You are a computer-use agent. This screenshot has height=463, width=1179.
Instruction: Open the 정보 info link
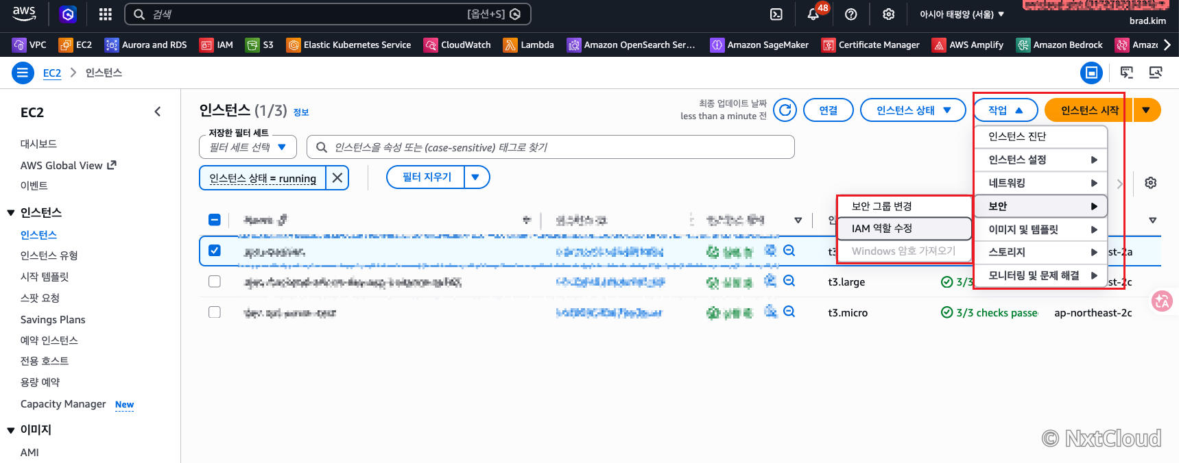301,112
